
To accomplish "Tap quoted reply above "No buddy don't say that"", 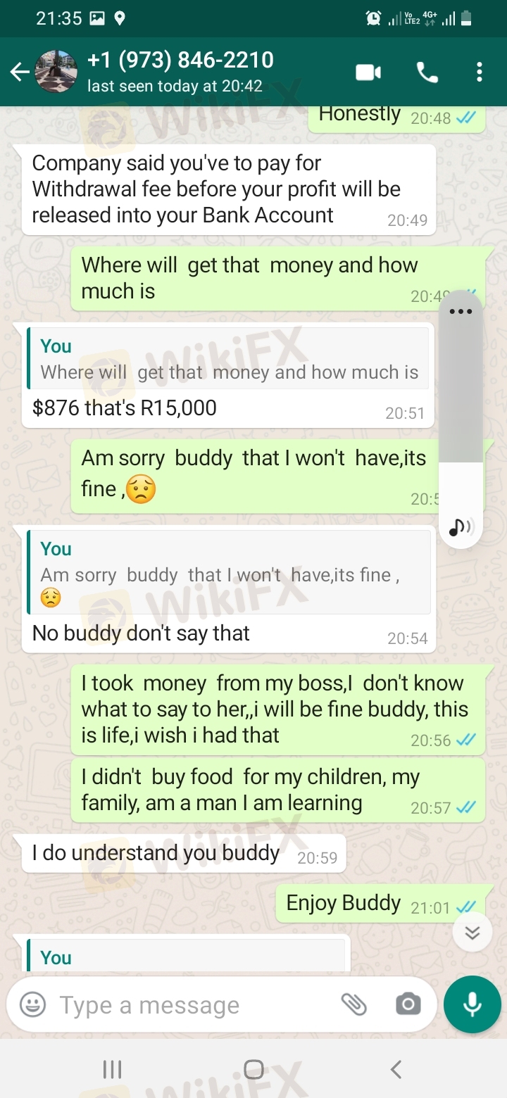I will pos(228,572).
